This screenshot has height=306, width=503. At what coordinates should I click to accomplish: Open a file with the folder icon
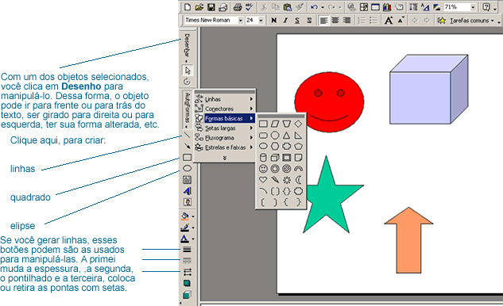click(199, 6)
